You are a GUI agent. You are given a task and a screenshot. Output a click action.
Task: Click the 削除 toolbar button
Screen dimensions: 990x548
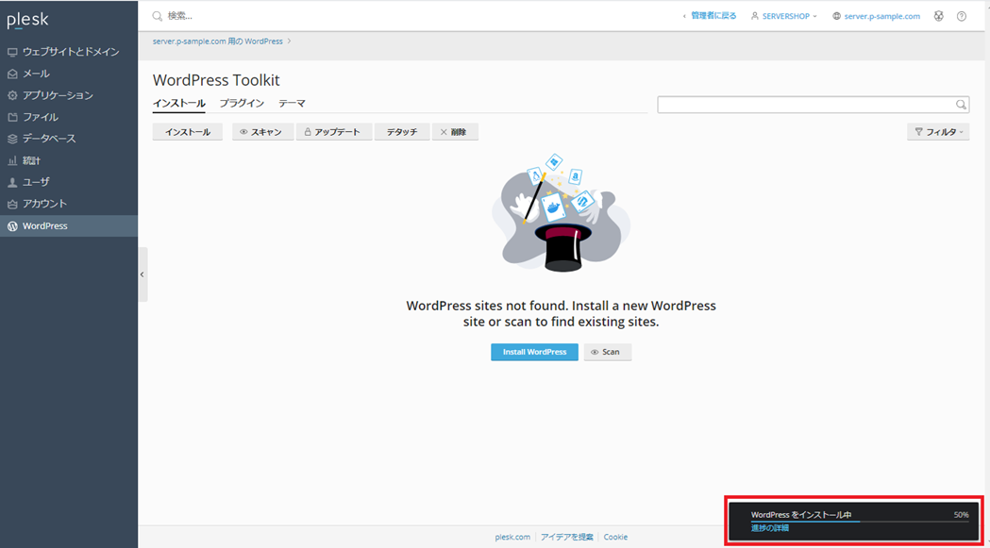pyautogui.click(x=454, y=132)
